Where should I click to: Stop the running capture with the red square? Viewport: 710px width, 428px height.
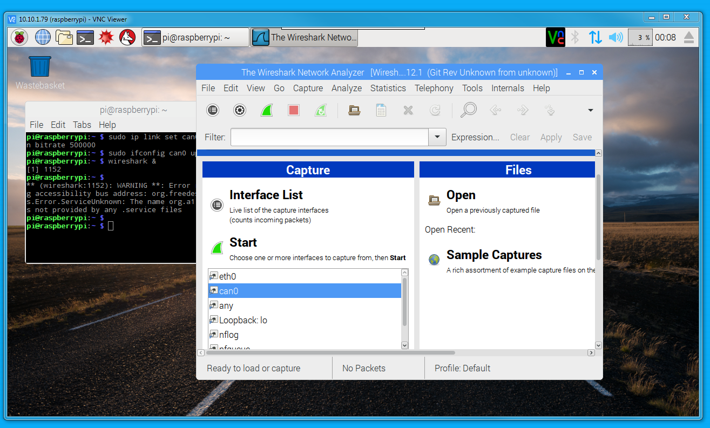tap(293, 110)
